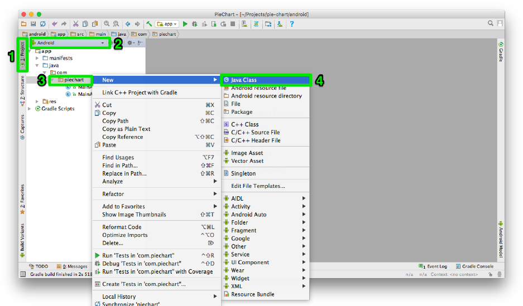Open the Gradle Console tab
This screenshot has width=523, height=306.
click(474, 266)
